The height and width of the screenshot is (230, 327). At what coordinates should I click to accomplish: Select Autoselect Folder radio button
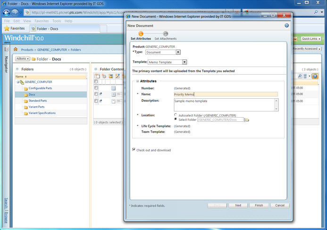click(176, 115)
